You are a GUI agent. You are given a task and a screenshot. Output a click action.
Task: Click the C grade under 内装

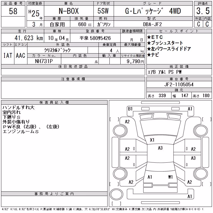(x=207, y=24)
